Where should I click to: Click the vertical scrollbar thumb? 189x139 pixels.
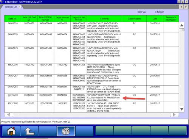(x=182, y=30)
